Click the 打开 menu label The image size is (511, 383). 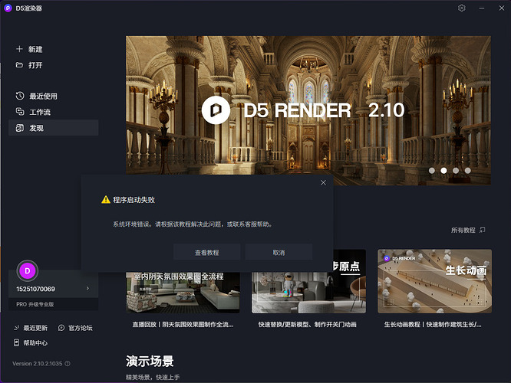coord(35,65)
